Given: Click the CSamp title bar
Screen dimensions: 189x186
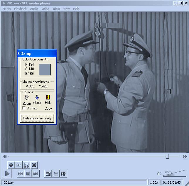Looking at the screenshot, I should 37,53.
